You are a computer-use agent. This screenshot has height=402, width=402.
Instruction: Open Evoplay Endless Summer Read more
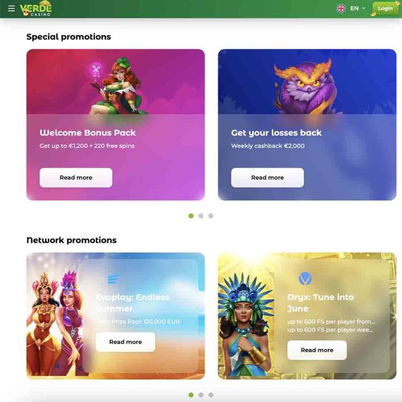[x=126, y=342]
